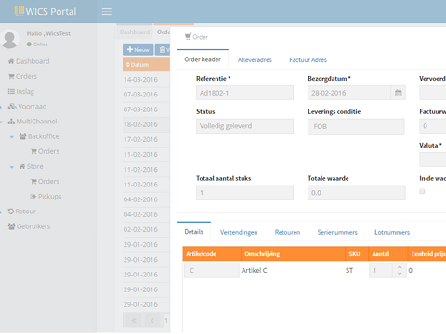Click the Aantal quantity field
The height and width of the screenshot is (334, 446).
381,270
